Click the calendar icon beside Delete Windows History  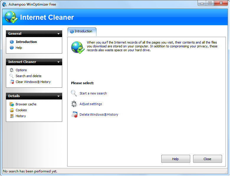pyautogui.click(x=74, y=114)
